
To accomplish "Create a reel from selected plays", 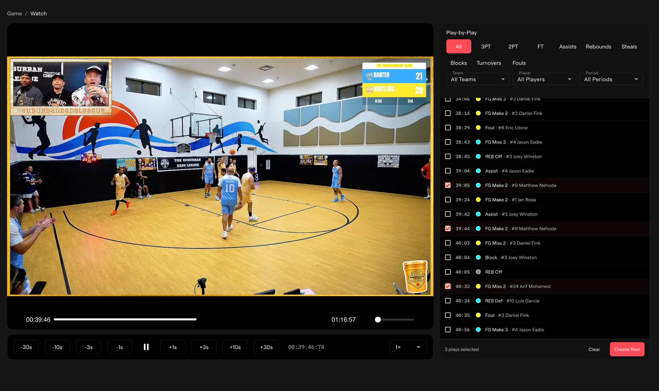I will (x=627, y=349).
